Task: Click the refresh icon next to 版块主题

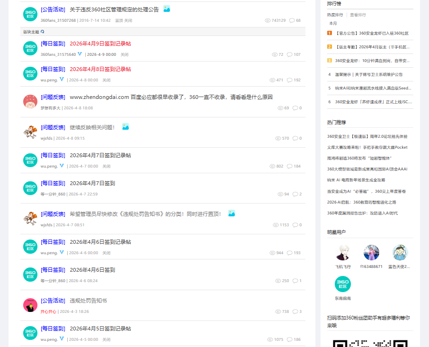Action: pyautogui.click(x=43, y=32)
